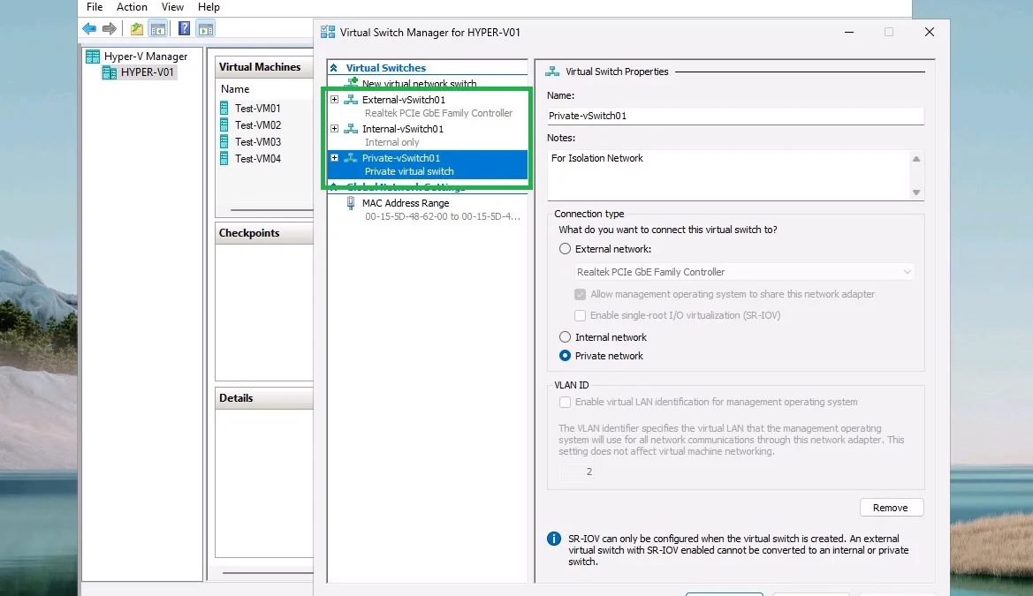Screen dimensions: 1033x596
Task: Select the Test-VM01 row text
Action: click(258, 109)
